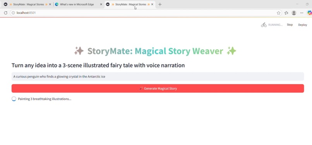This screenshot has height=145, width=312.
Task: Restore down the browser window
Action: [x=307, y=4]
